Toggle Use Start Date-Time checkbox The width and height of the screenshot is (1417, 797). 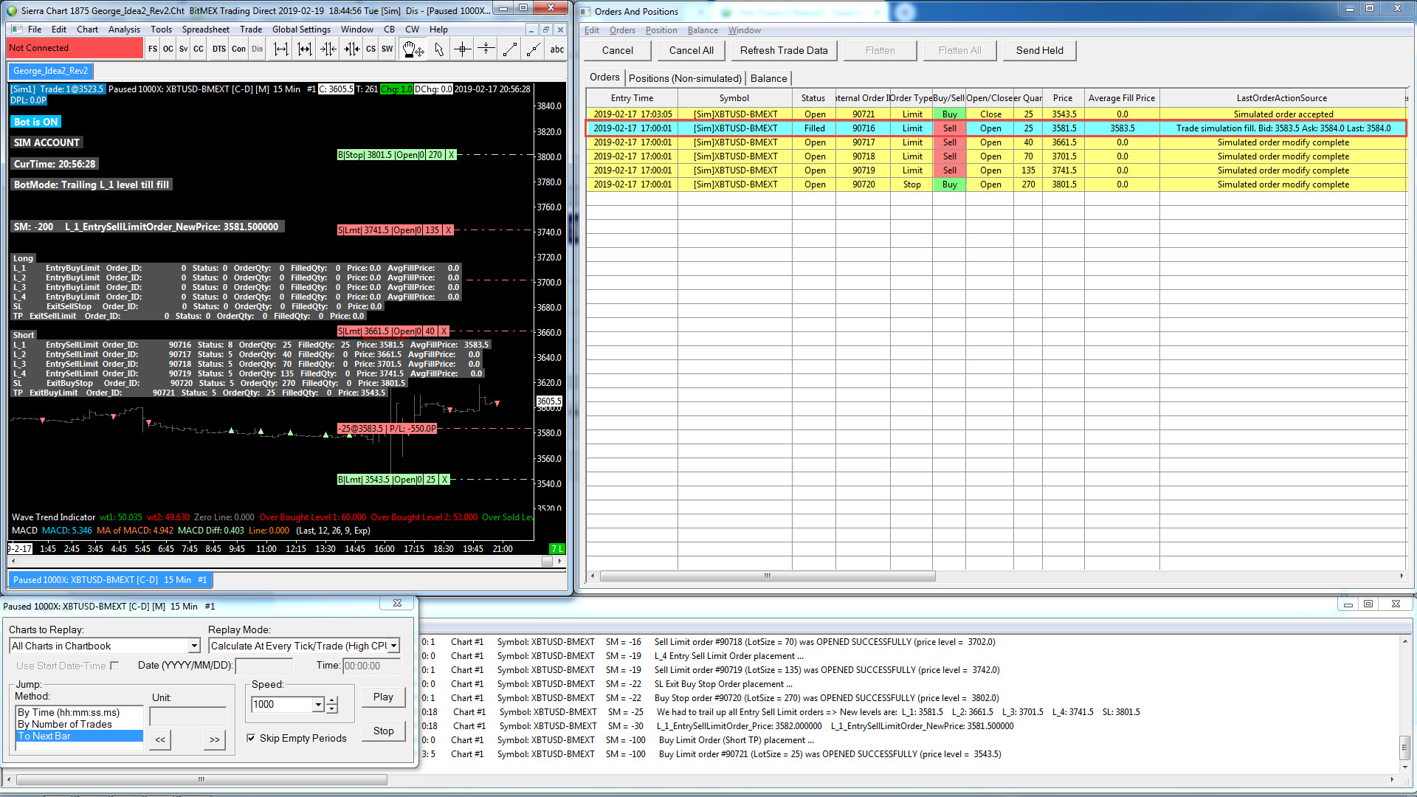click(114, 666)
